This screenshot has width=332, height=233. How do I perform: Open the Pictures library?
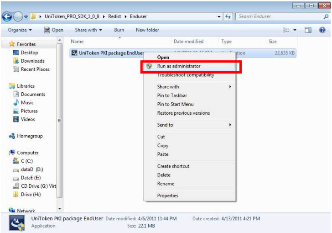(x=29, y=111)
